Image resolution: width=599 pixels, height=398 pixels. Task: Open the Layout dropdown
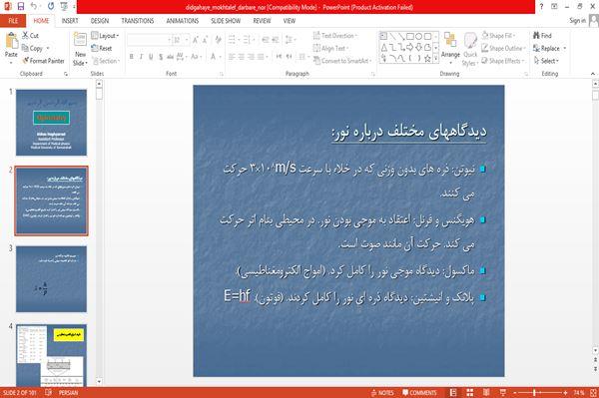105,36
